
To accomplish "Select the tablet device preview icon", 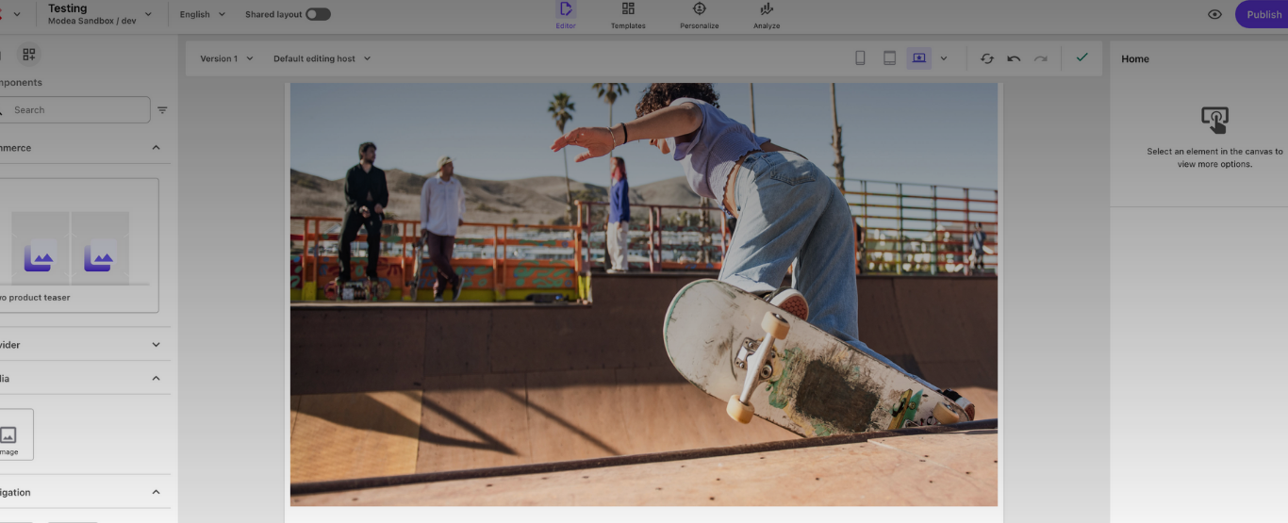I will pos(889,58).
